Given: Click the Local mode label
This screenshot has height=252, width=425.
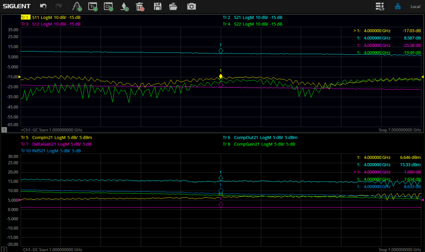Looking at the screenshot, I should point(415,7).
